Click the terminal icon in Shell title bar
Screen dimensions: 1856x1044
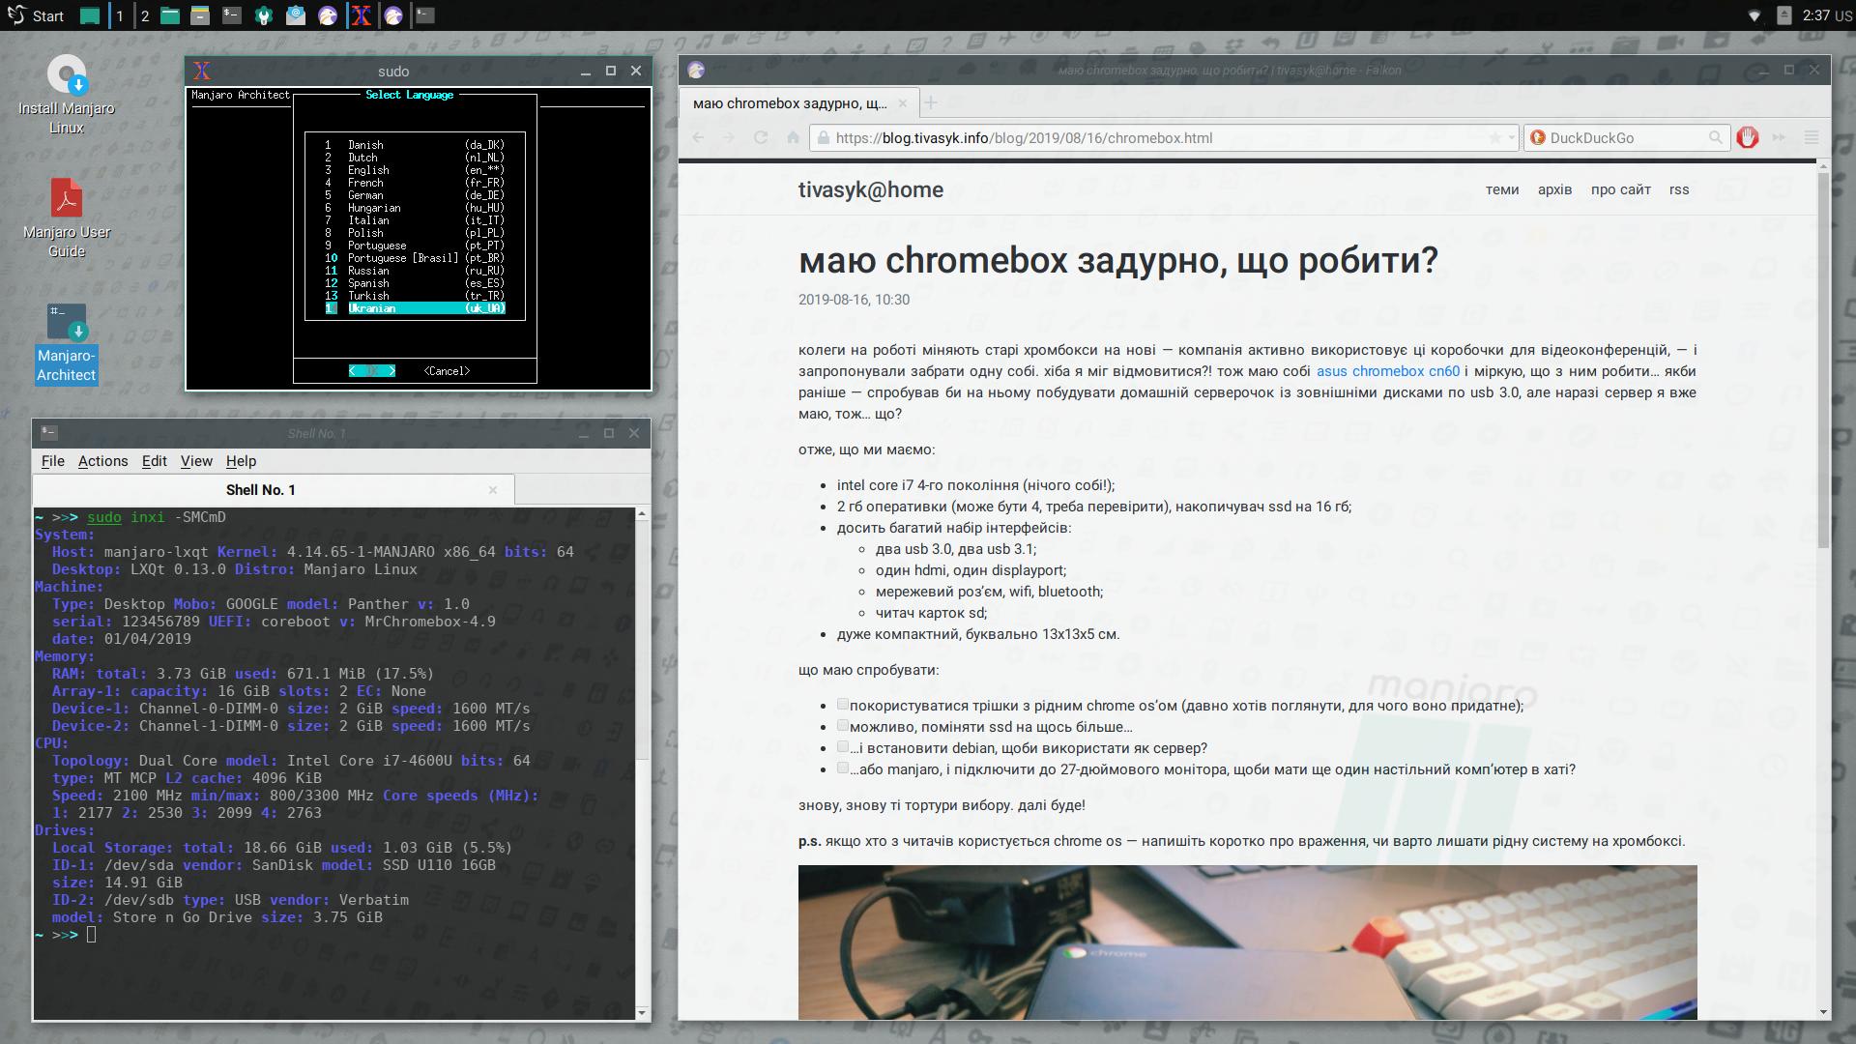click(x=49, y=432)
